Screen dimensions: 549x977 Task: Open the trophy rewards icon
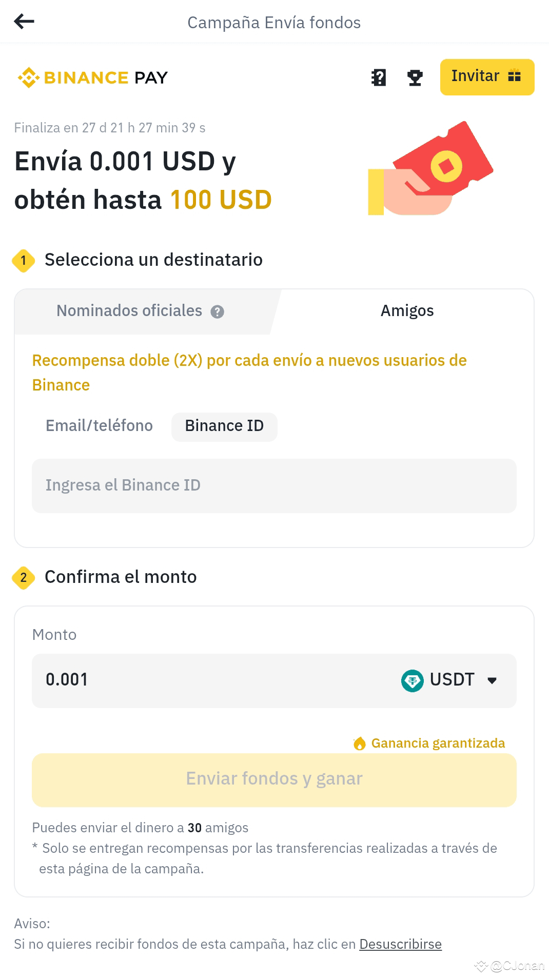click(415, 77)
